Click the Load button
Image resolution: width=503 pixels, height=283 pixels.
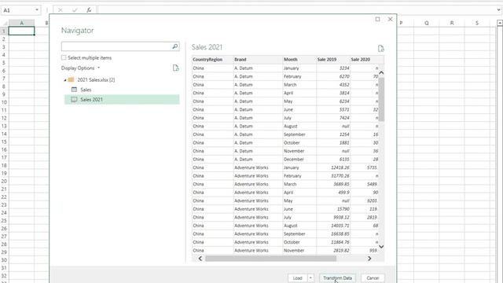[297, 277]
